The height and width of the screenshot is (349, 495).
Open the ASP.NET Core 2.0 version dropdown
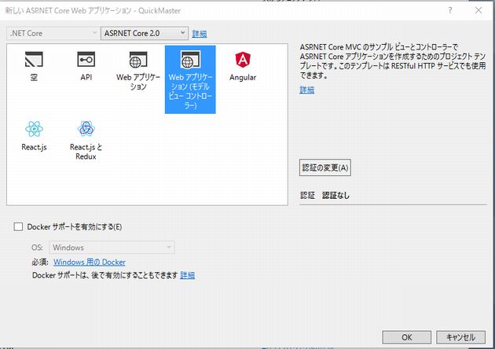pos(145,33)
